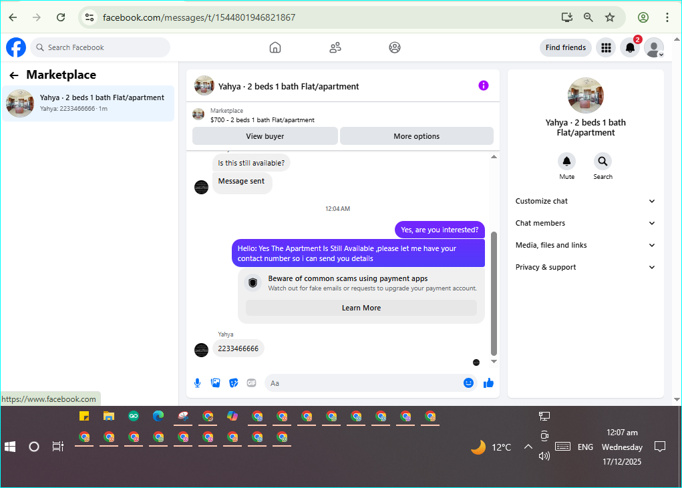Open conversation information purple icon
Image resolution: width=682 pixels, height=488 pixels.
point(483,85)
